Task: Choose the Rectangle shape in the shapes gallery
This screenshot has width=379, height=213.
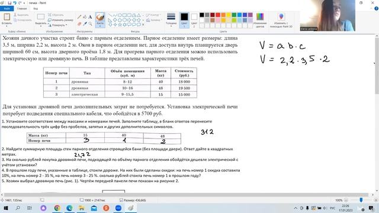Action: pyautogui.click(x=124, y=15)
